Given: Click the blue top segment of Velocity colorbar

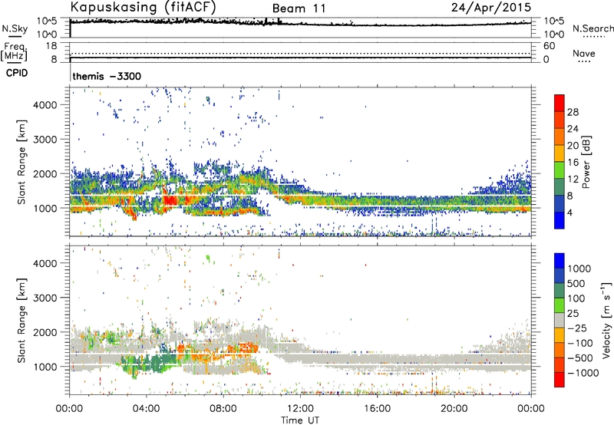Looking at the screenshot, I should [560, 261].
